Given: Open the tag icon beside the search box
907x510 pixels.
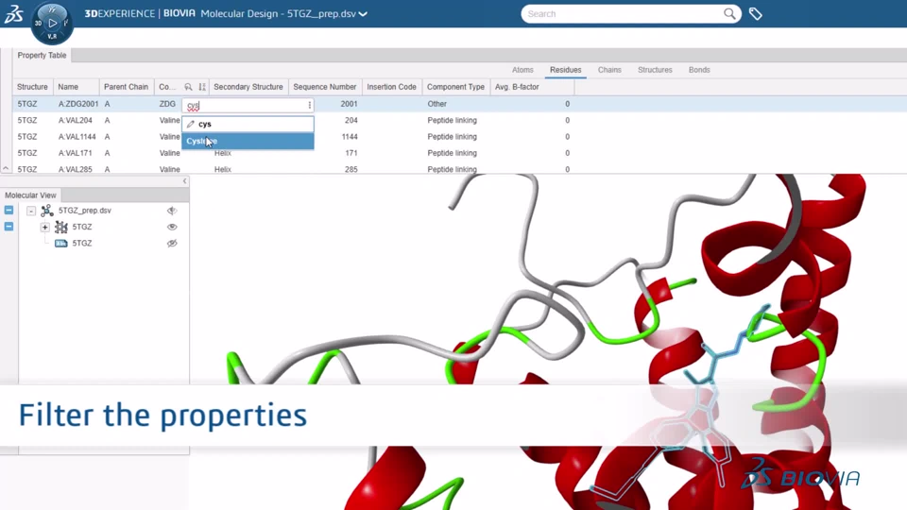Looking at the screenshot, I should coord(756,14).
